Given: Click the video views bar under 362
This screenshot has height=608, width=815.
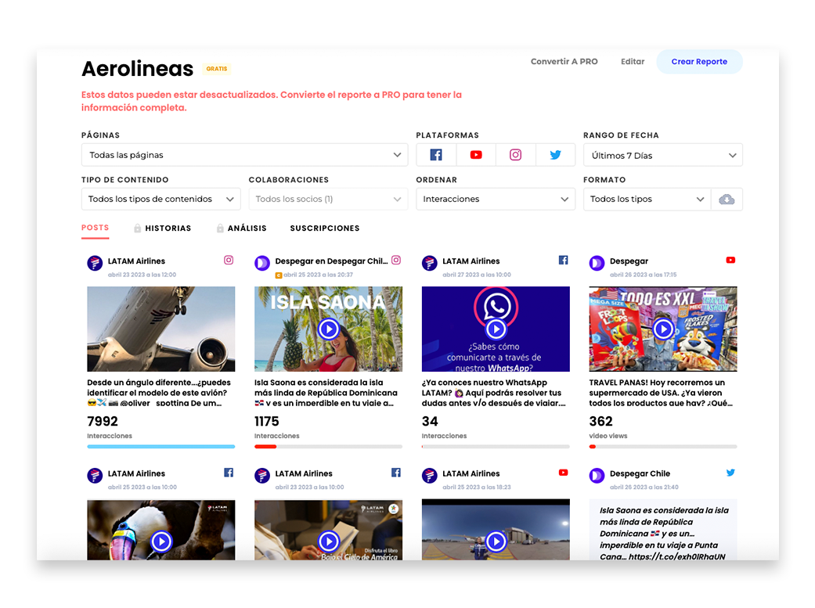Looking at the screenshot, I should coord(663,446).
